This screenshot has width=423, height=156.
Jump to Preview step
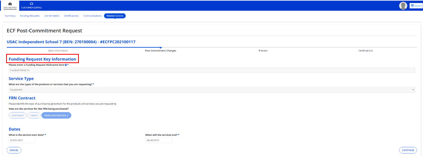263,50
